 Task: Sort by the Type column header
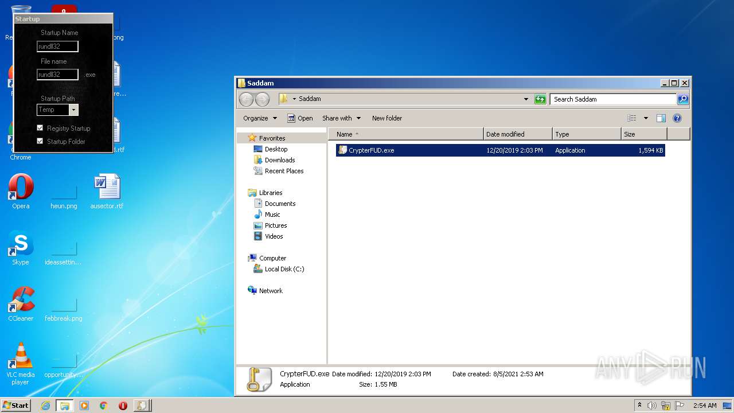point(587,134)
